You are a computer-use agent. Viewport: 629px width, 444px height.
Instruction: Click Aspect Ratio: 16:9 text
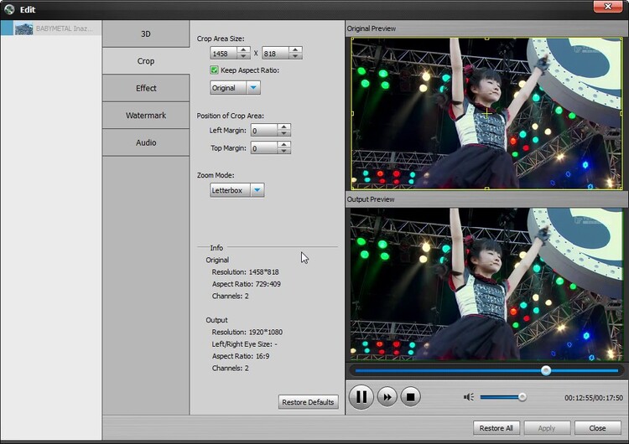[241, 356]
